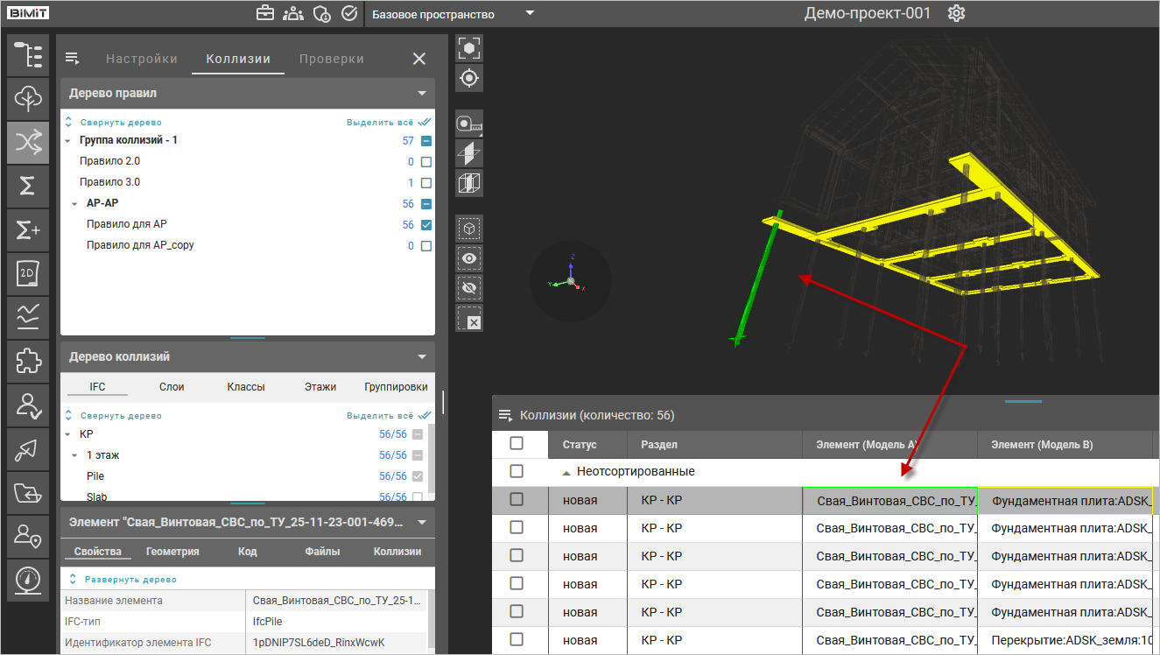This screenshot has height=655, width=1160.
Task: Activate the measure tape tool in viewport
Action: pos(469,123)
